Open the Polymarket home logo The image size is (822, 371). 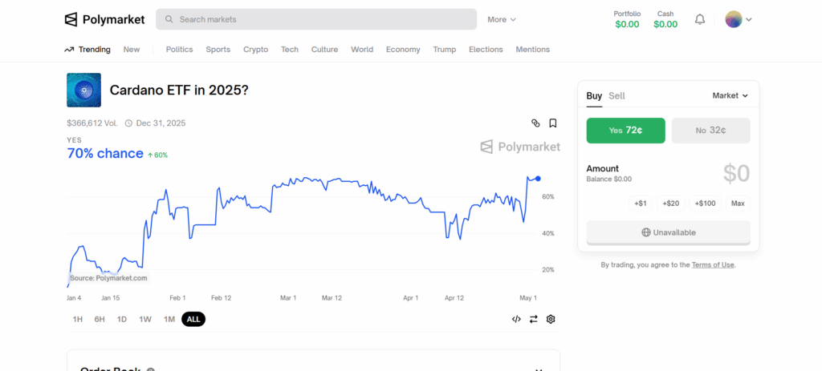[104, 19]
